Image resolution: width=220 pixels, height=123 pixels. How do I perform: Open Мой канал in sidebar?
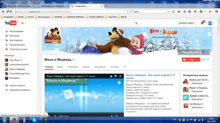point(14,36)
